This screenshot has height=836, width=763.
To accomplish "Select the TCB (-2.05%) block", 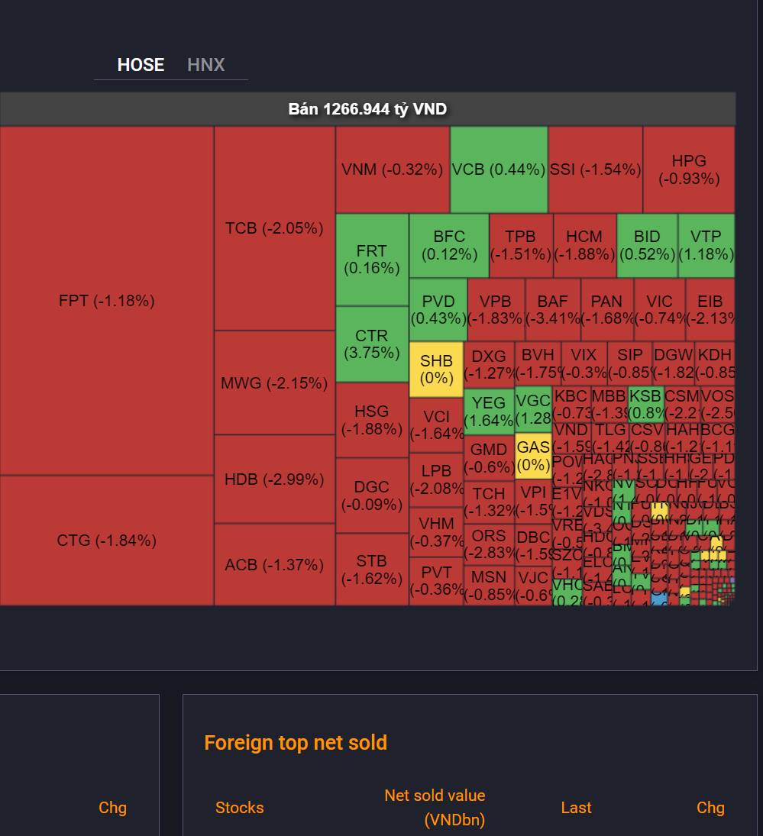I will (x=274, y=228).
